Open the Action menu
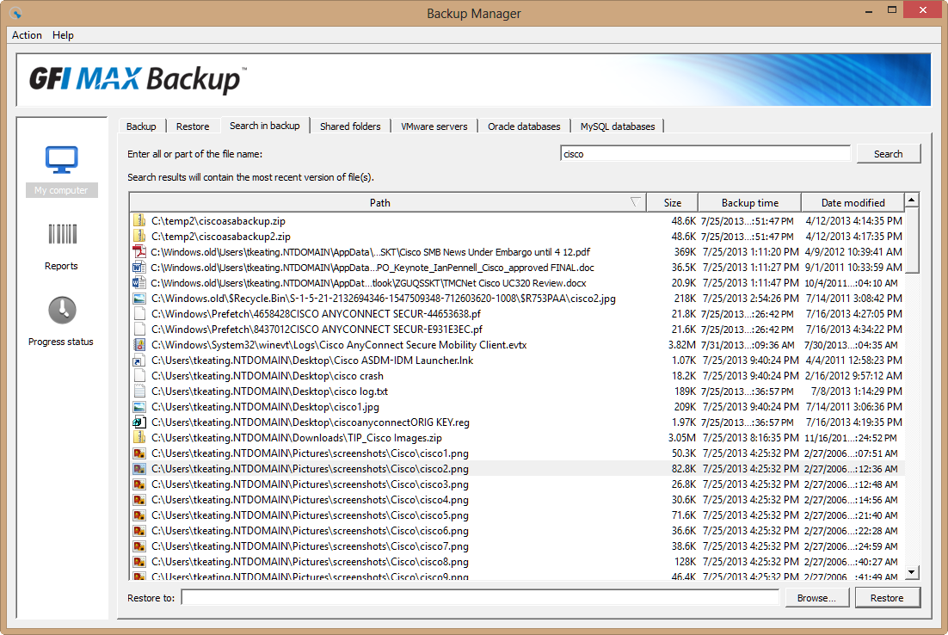 [27, 35]
